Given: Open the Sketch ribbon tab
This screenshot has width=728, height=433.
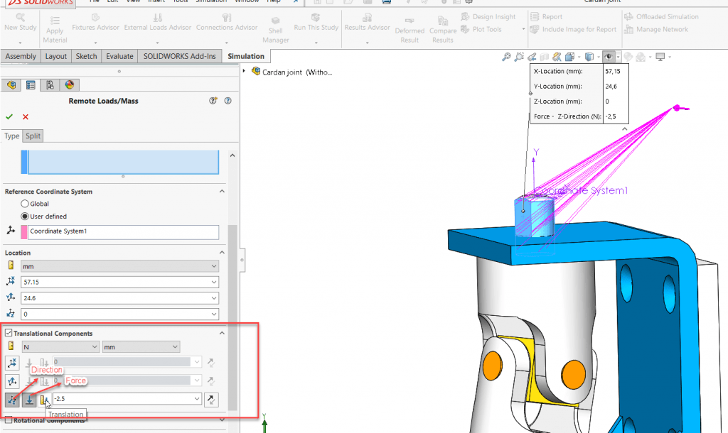Looking at the screenshot, I should (86, 56).
